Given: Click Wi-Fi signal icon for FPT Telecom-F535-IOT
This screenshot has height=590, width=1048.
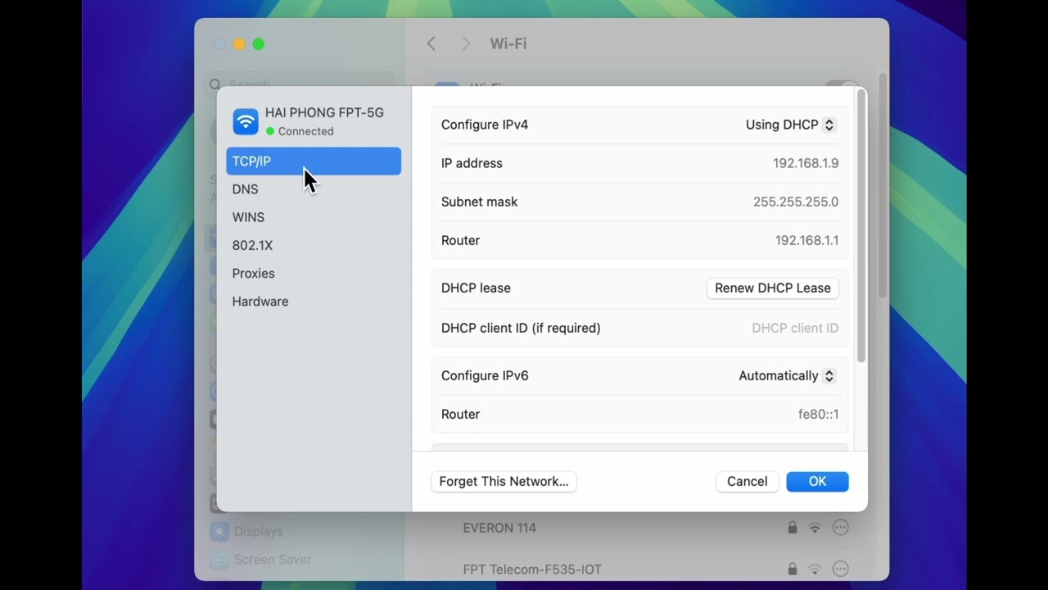Looking at the screenshot, I should click(x=815, y=569).
